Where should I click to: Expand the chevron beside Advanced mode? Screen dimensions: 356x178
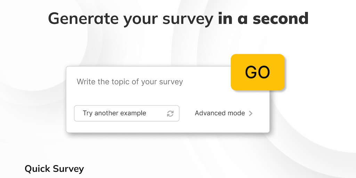[x=251, y=113]
